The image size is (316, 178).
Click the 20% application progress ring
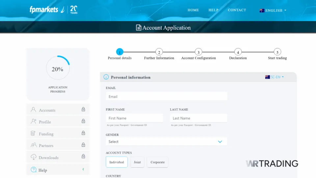58,68
